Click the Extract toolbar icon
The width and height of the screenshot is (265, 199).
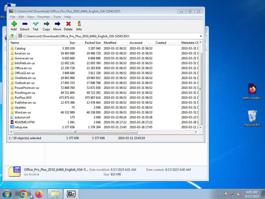click(x=25, y=24)
